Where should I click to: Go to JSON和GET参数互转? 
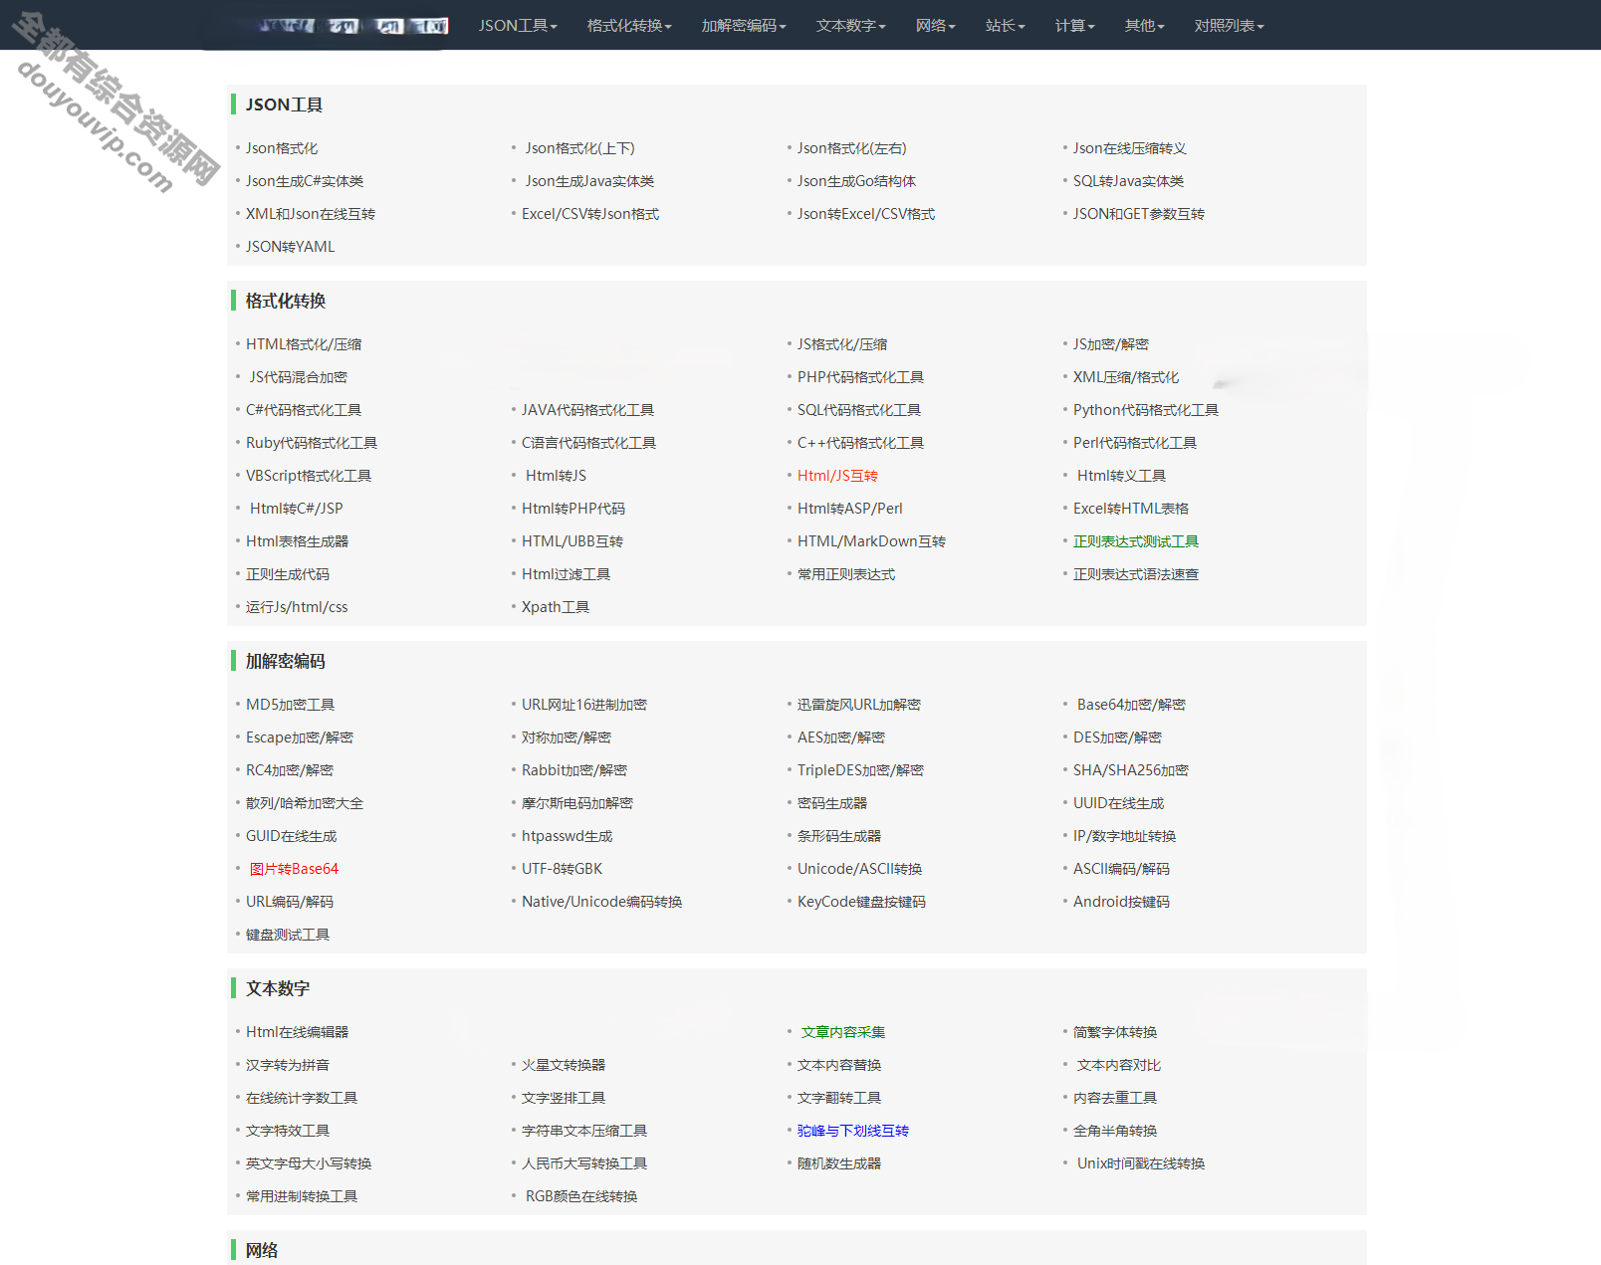[x=1139, y=214]
